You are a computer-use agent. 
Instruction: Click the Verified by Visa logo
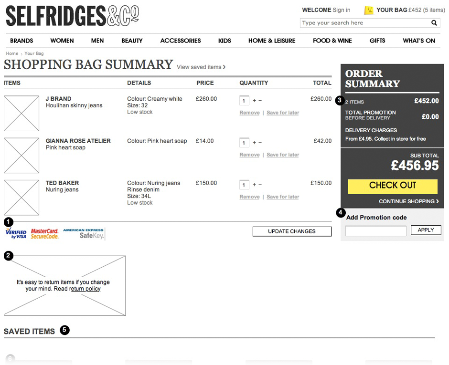[x=16, y=234]
